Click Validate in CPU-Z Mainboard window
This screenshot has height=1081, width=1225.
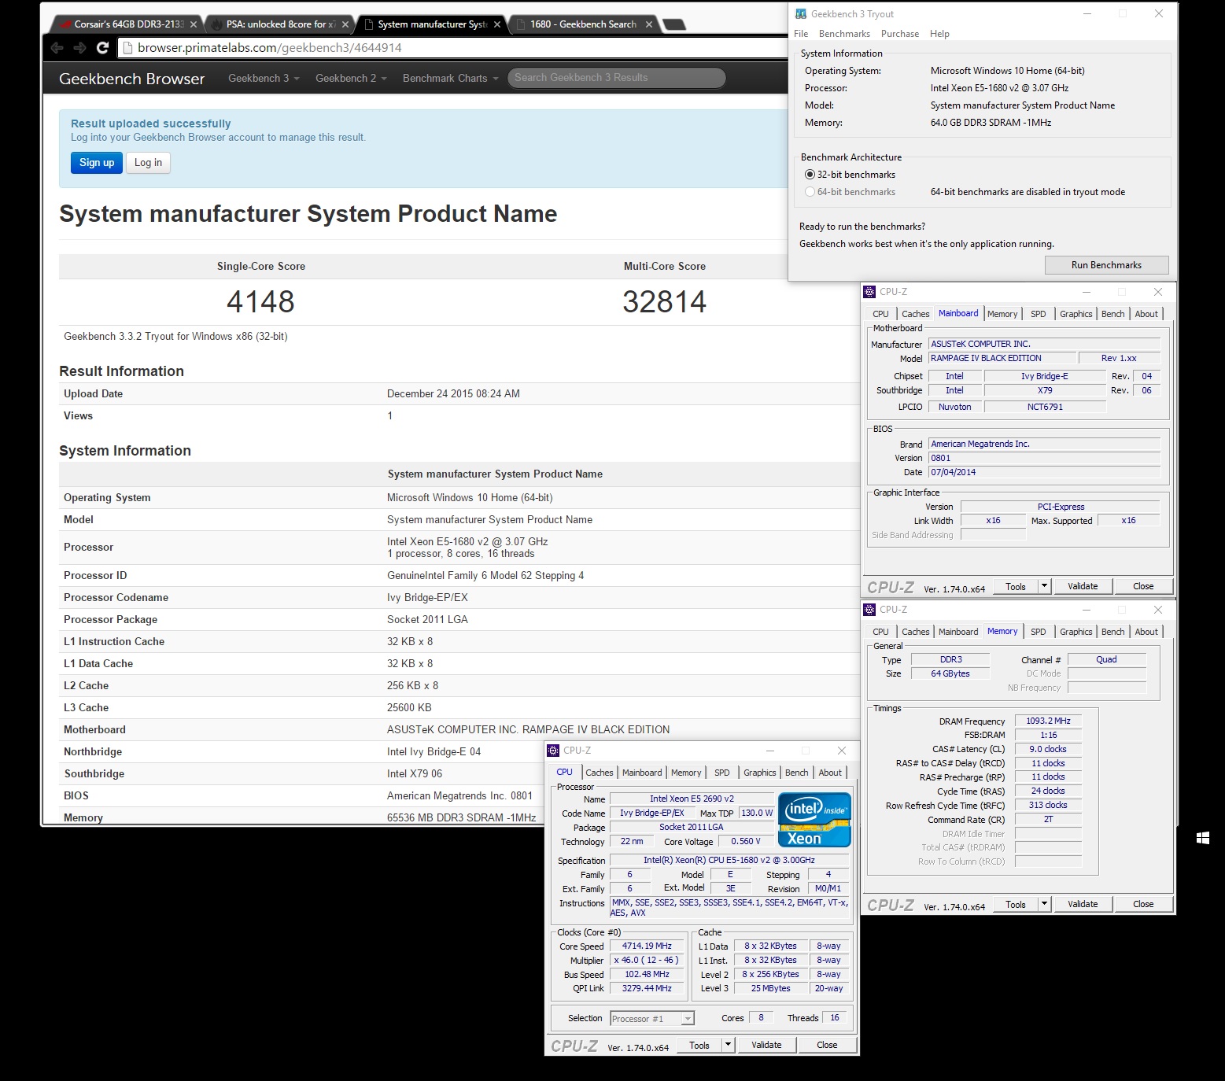pyautogui.click(x=1083, y=586)
